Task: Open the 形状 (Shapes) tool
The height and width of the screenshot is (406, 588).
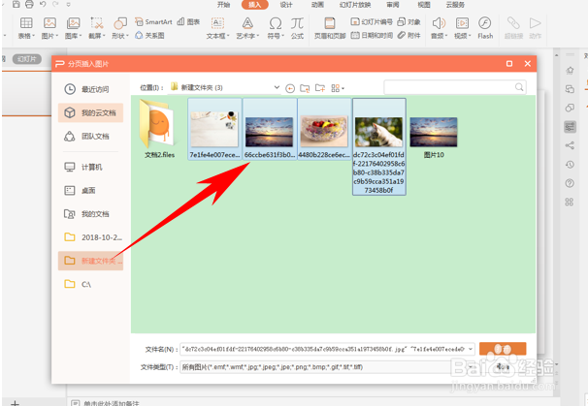Action: coord(120,28)
